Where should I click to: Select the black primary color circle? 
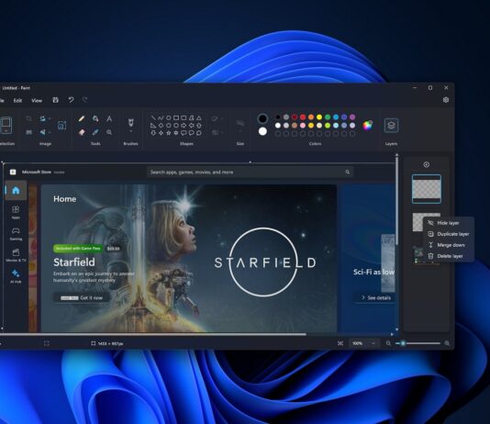pyautogui.click(x=262, y=118)
